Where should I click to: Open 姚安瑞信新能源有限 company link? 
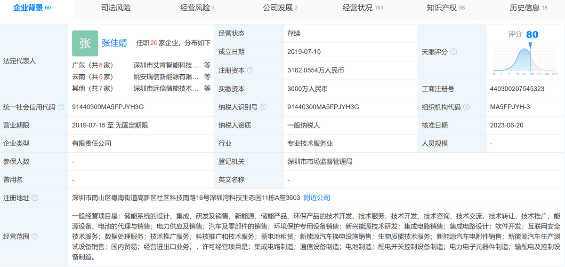(x=166, y=77)
